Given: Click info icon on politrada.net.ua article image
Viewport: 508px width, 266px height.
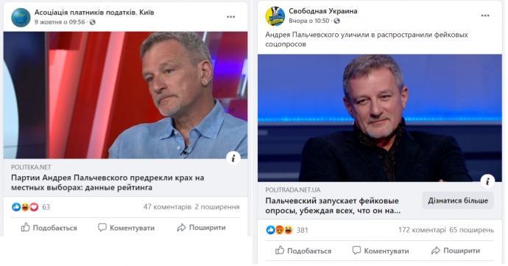Looking at the screenshot, I should (x=487, y=181).
